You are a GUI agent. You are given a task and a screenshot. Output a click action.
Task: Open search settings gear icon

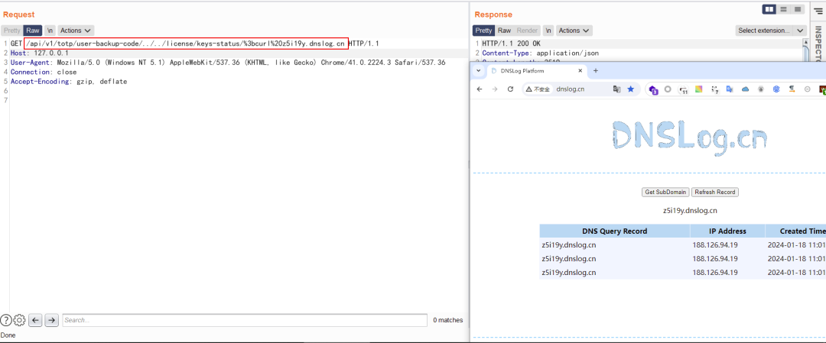click(x=19, y=320)
